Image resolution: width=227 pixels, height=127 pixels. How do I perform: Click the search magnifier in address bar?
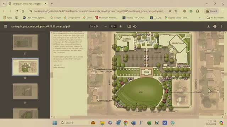pos(170,11)
